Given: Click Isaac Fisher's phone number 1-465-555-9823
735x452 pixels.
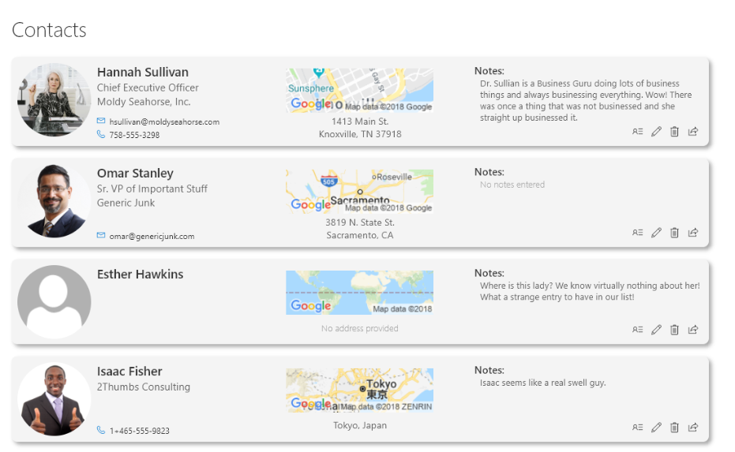Looking at the screenshot, I should tap(140, 431).
